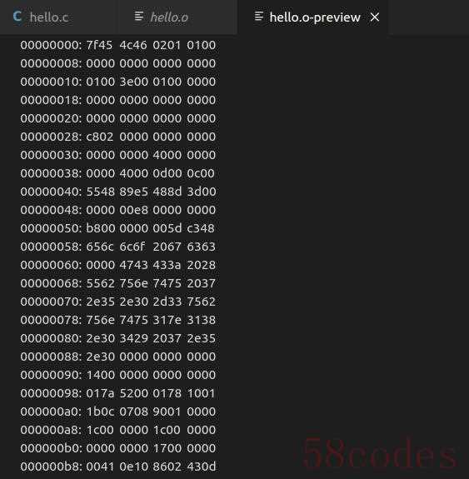Click hex value 4743 on line 00000060
469x479 pixels.
(134, 265)
